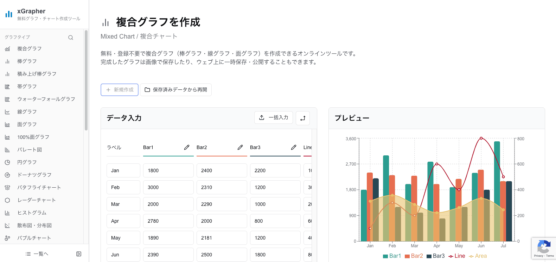This screenshot has width=556, height=262.
Task: Click the sidebar vertical scrollbar
Action: [86, 80]
